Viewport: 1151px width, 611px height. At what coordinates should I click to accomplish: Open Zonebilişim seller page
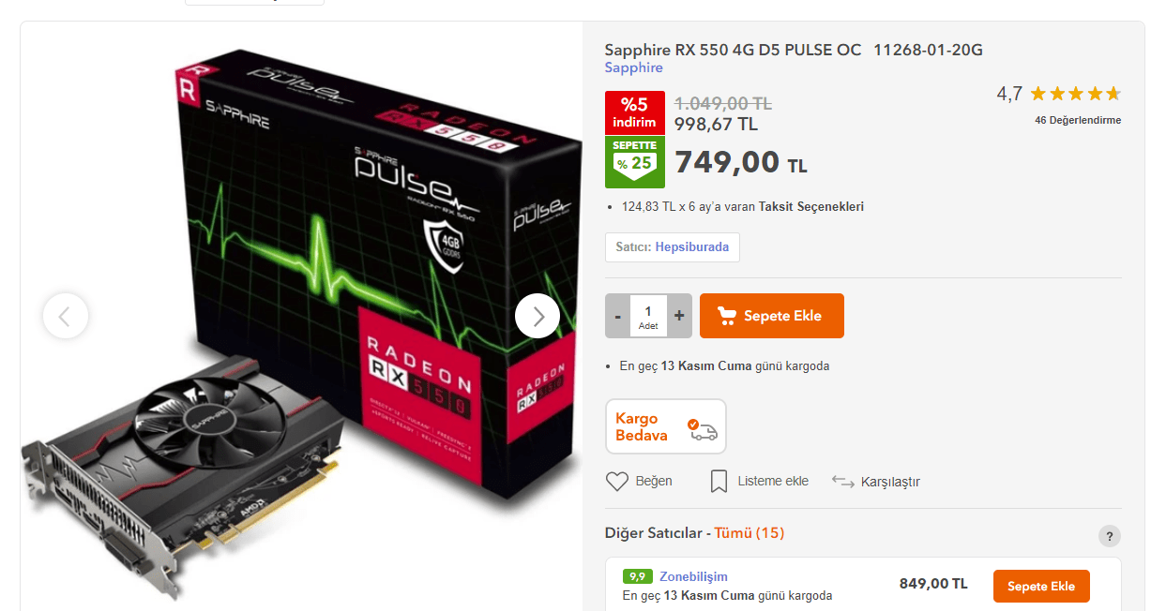[x=693, y=576]
